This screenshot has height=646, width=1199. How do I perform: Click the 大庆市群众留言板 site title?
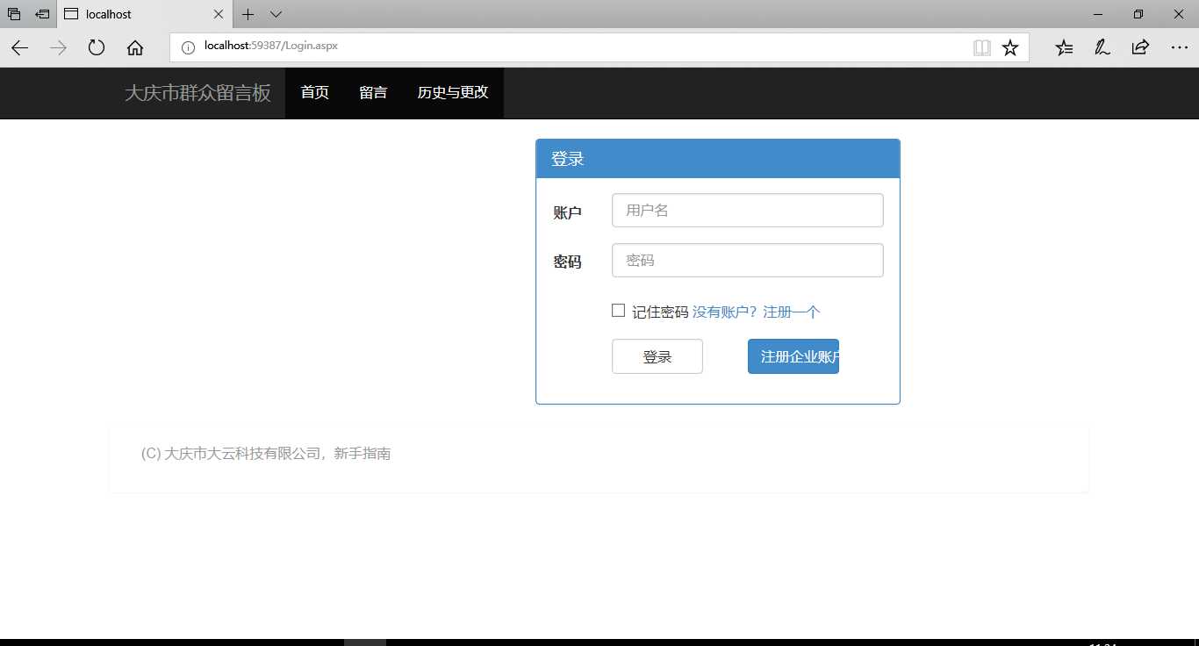pos(197,93)
